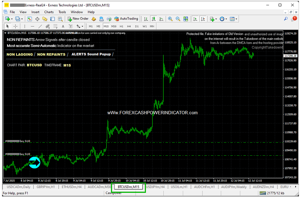The width and height of the screenshot is (301, 199).
Task: Open MetaEditor via yellow book icon
Action: coord(94,19)
